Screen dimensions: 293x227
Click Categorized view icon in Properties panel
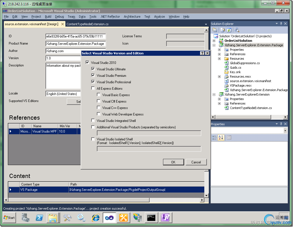click(x=214, y=138)
